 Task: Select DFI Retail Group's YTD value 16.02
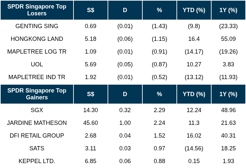(194, 136)
